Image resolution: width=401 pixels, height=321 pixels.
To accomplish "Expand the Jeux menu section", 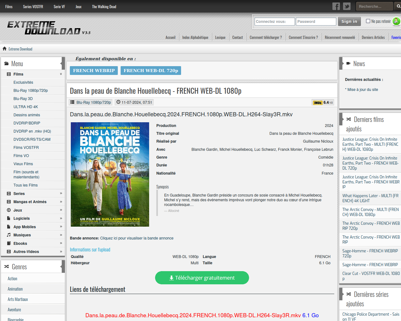I will pos(61,210).
